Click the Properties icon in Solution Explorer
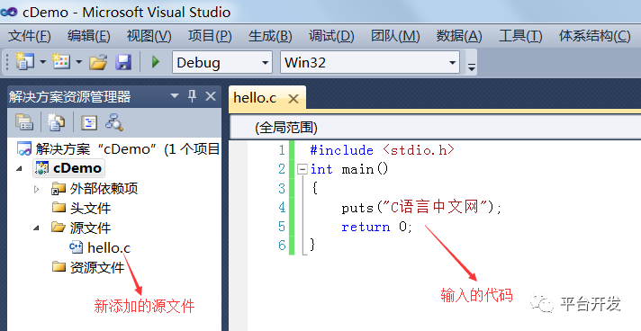Screen dimensions: 641x331 click(x=24, y=122)
